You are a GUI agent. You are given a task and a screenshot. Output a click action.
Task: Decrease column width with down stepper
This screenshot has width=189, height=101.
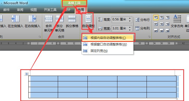click(130, 30)
